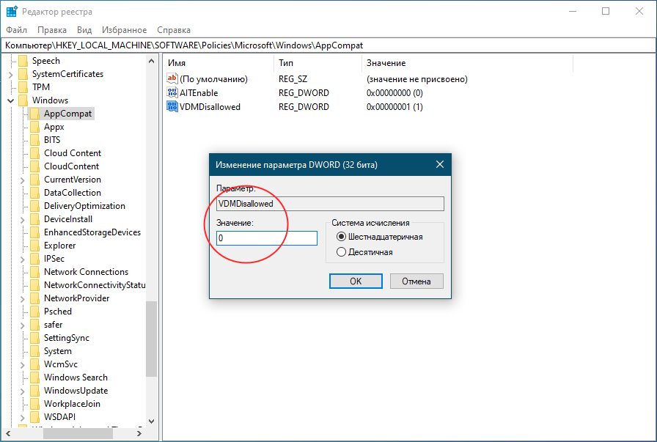Select the (По умолчанию) string value icon
The width and height of the screenshot is (657, 442).
172,78
